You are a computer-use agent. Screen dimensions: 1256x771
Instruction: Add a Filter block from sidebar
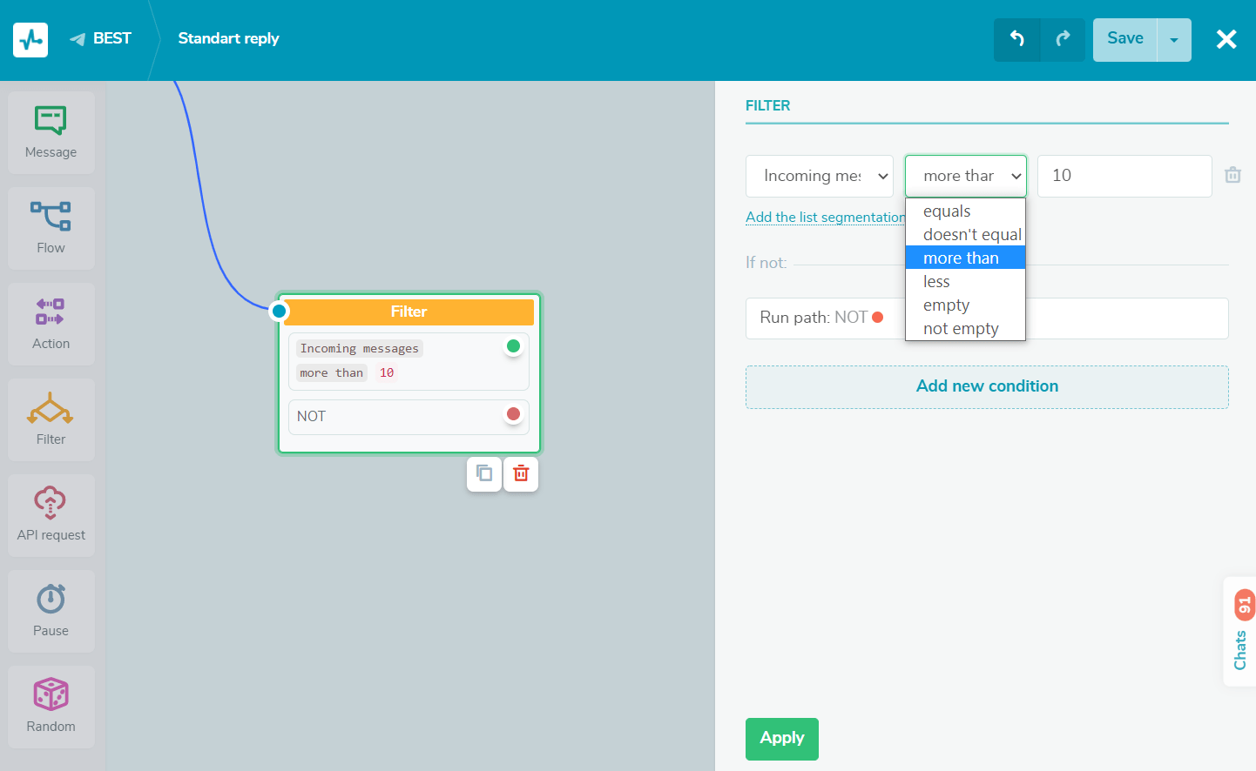(x=51, y=419)
